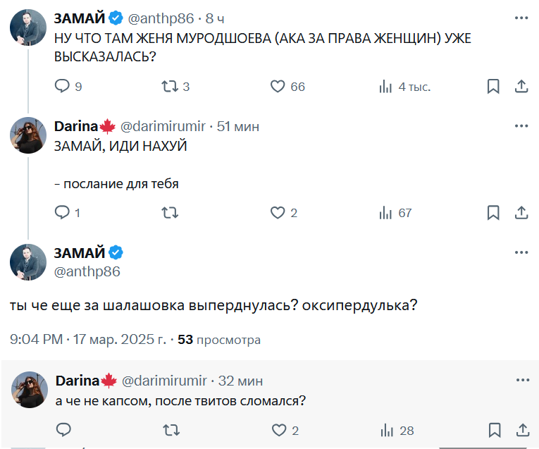Share the top ЗАМАЙ tweet
539x449 pixels.
(521, 87)
